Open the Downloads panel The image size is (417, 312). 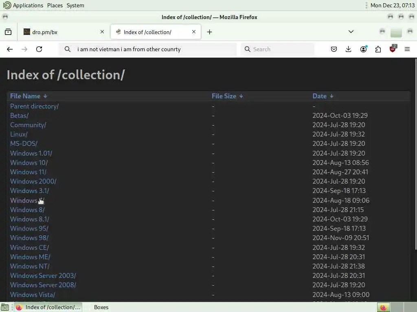pyautogui.click(x=349, y=49)
